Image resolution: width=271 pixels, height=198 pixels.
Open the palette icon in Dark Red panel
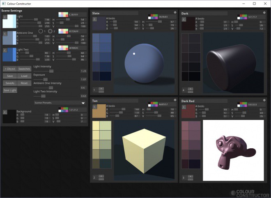(x=242, y=104)
